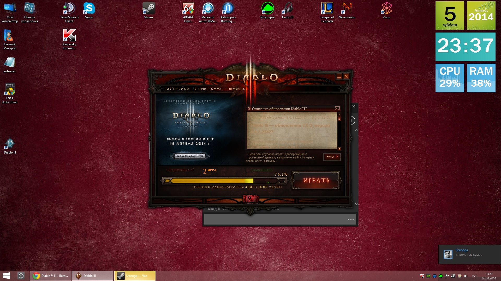Click the 23:37 clock gadget
The width and height of the screenshot is (501, 281).
pos(465,47)
